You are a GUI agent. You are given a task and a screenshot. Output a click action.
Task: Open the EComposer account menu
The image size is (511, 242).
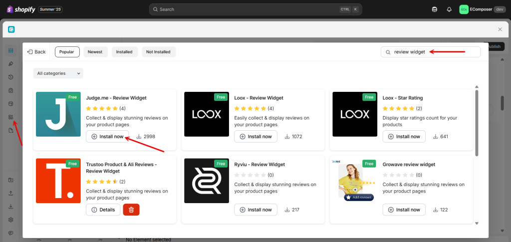(x=483, y=9)
